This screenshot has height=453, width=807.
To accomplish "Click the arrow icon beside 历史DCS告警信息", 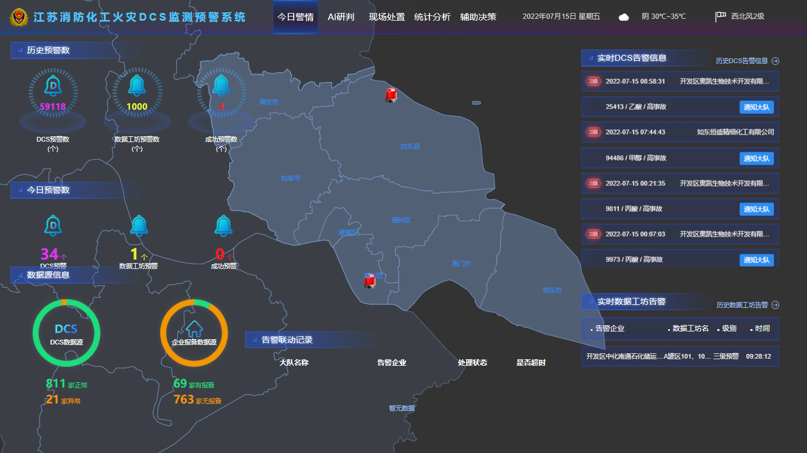I will pyautogui.click(x=776, y=61).
